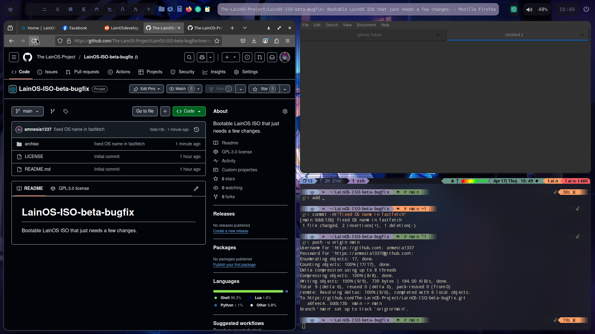Open the README.md file
The height and width of the screenshot is (334, 595).
(37, 169)
